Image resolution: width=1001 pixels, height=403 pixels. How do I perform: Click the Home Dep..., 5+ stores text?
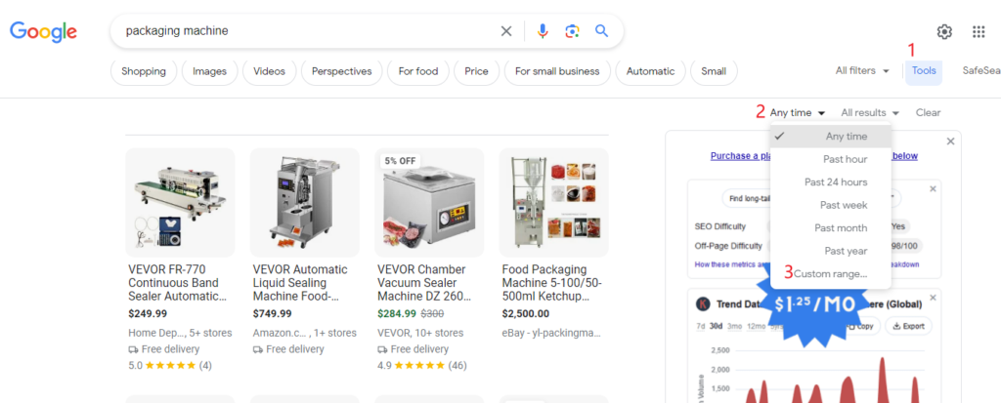180,333
